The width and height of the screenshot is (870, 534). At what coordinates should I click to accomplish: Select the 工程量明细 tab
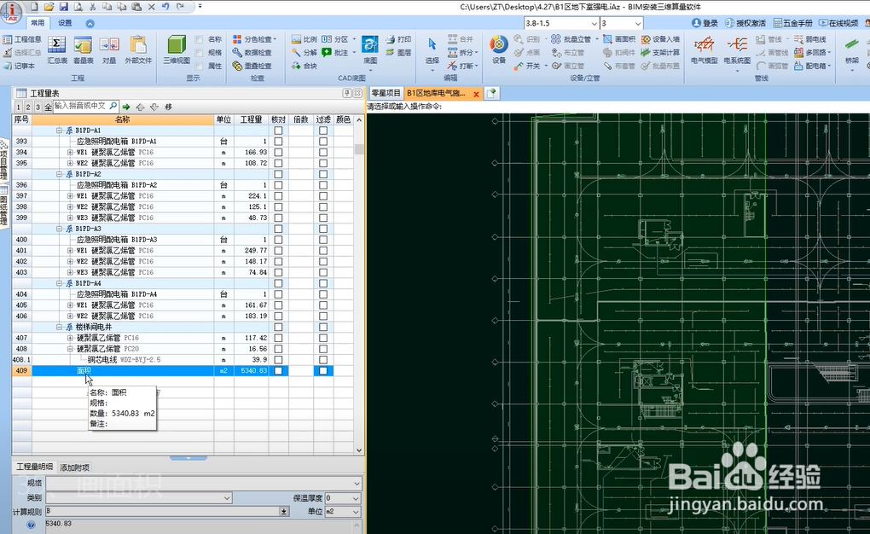click(34, 467)
